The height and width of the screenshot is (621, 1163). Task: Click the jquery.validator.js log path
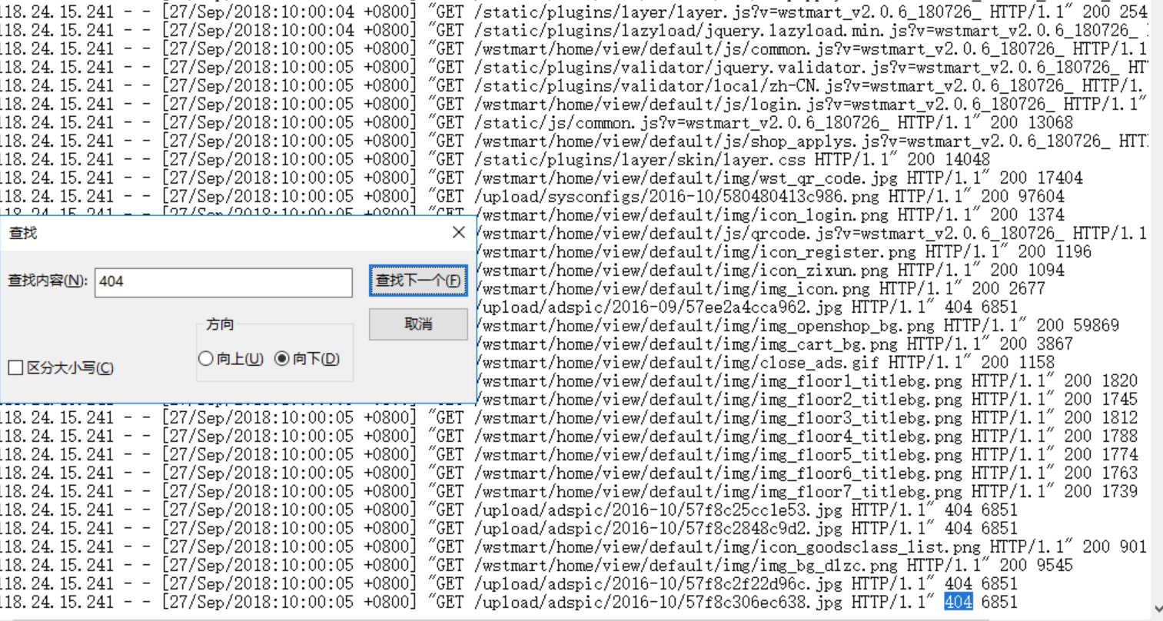point(796,67)
